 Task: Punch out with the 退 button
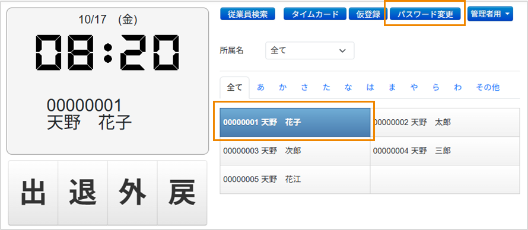coord(83,193)
